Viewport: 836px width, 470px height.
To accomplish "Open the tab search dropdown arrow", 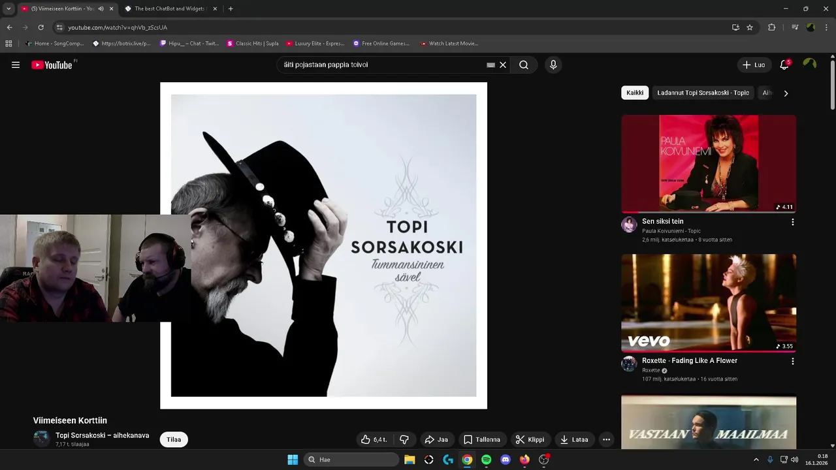I will (8, 8).
